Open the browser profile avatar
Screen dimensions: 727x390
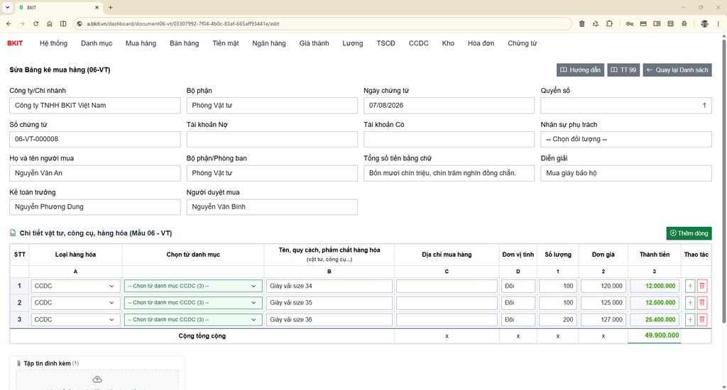(x=704, y=23)
